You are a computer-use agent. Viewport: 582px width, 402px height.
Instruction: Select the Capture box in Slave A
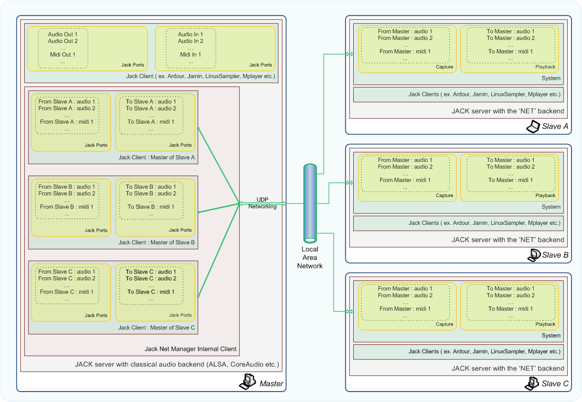coord(404,49)
